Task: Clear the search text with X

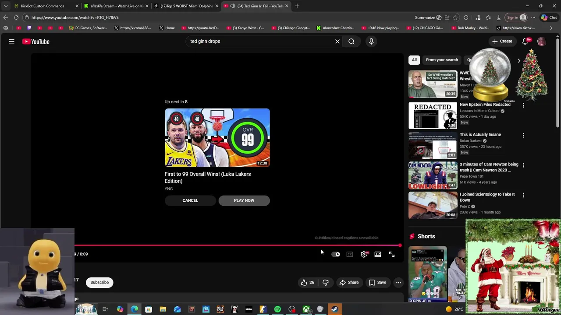Action: pyautogui.click(x=337, y=42)
